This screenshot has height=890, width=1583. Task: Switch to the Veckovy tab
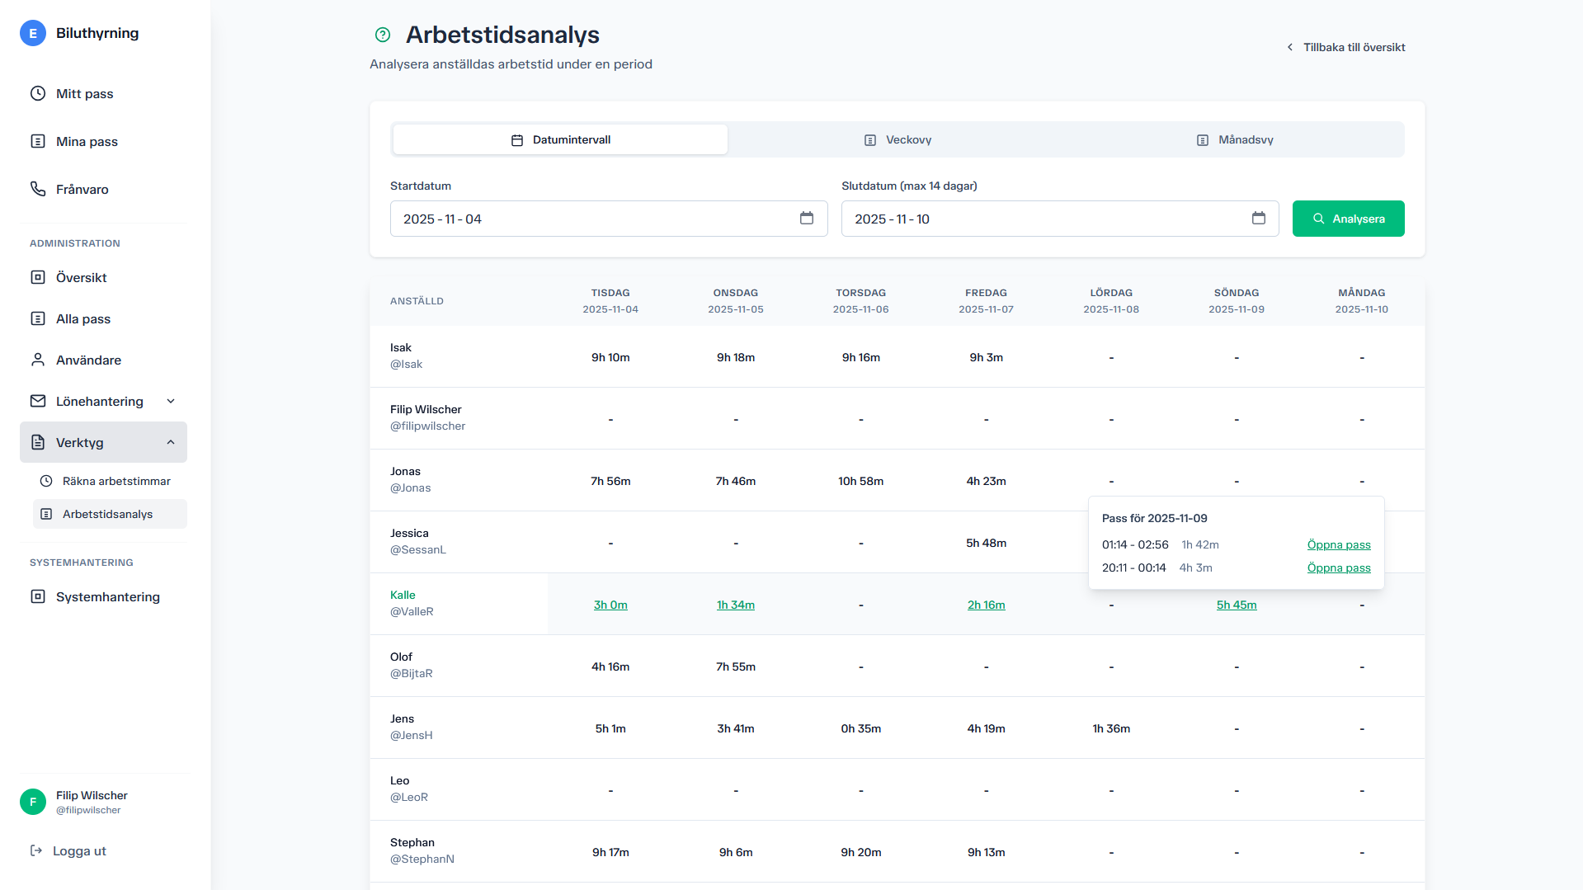coord(898,140)
